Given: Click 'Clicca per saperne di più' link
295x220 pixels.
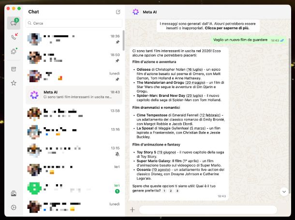Looking at the screenshot, I should tap(227, 28).
